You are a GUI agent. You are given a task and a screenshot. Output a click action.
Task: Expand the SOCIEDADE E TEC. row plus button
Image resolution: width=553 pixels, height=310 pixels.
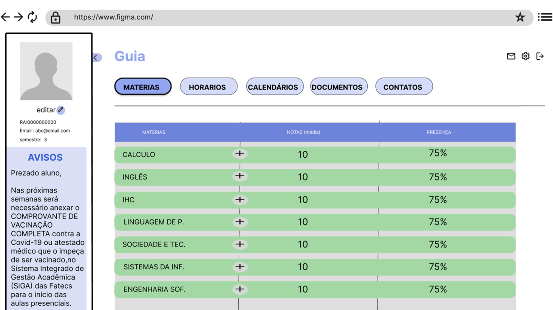[x=240, y=244]
